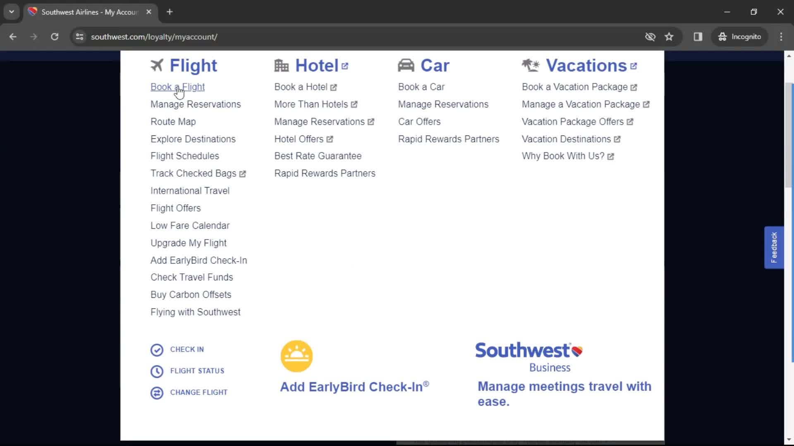Click the back navigation arrow button

click(x=13, y=36)
